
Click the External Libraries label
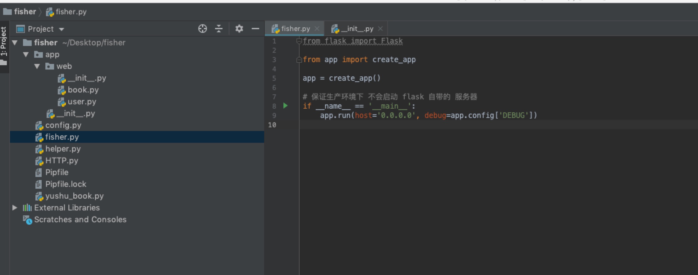pos(67,208)
